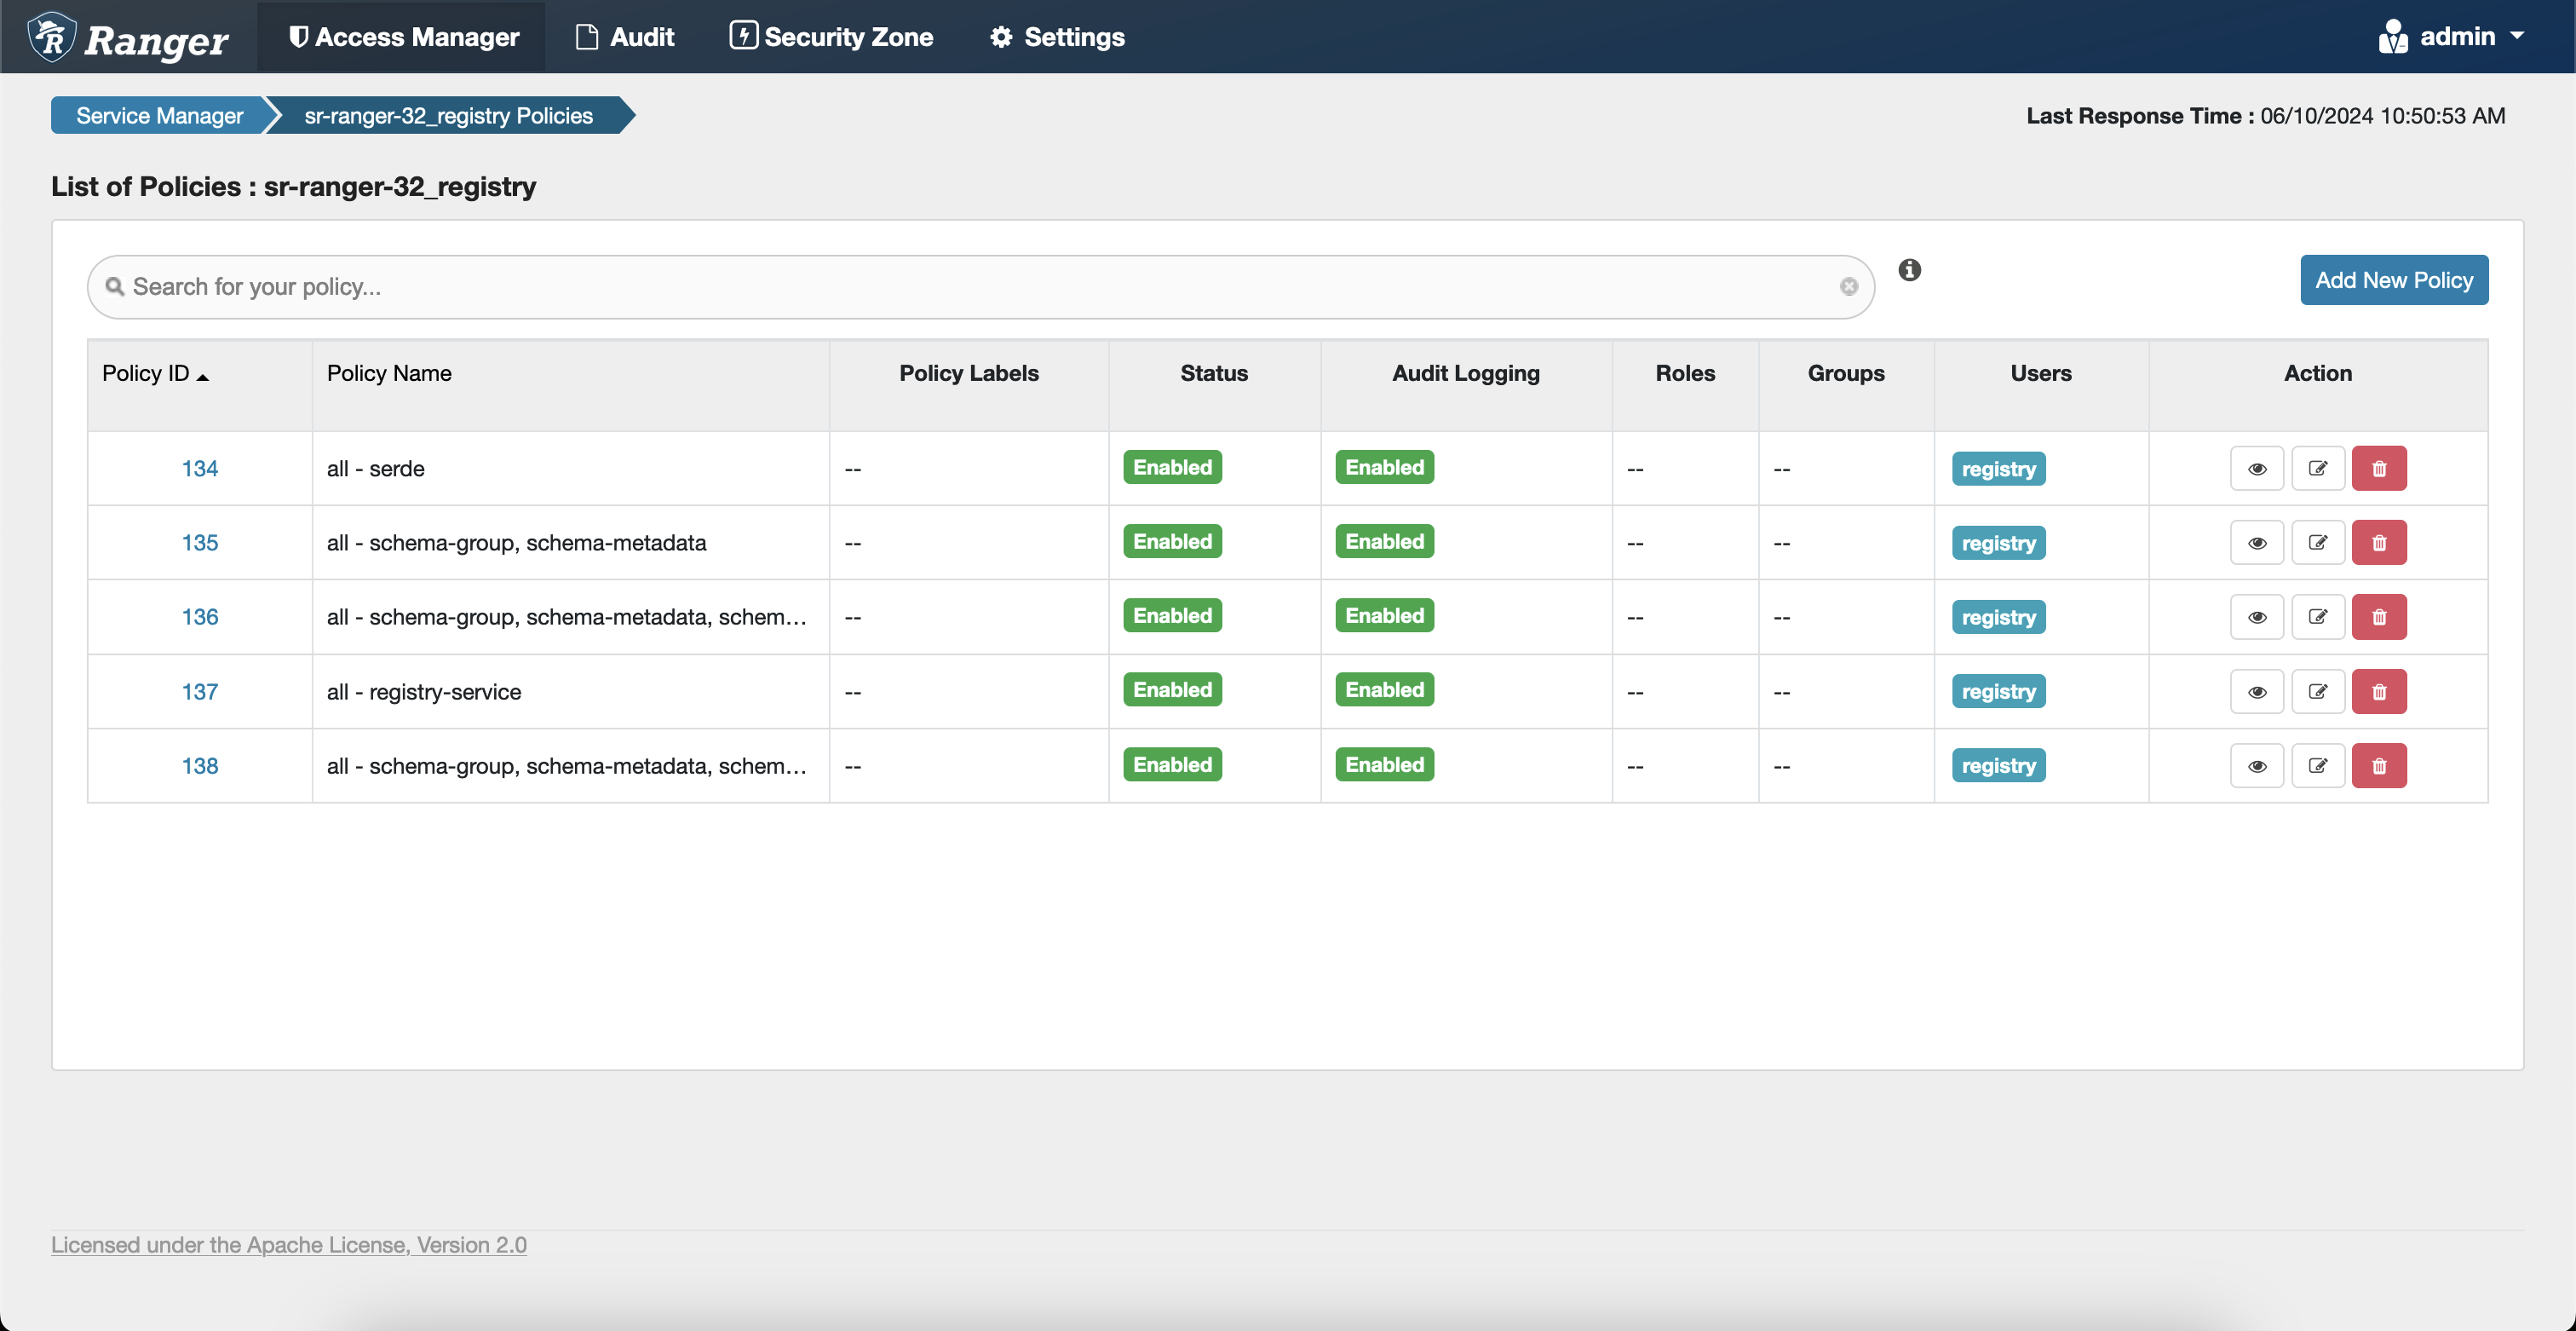This screenshot has width=2576, height=1331.
Task: Open the info tooltip beside the search bar
Action: (x=1908, y=270)
